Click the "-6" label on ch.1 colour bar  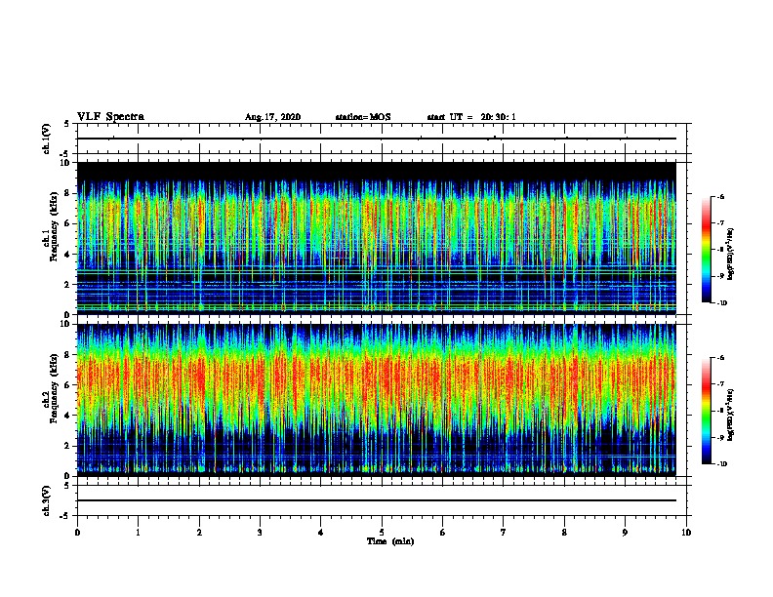720,197
